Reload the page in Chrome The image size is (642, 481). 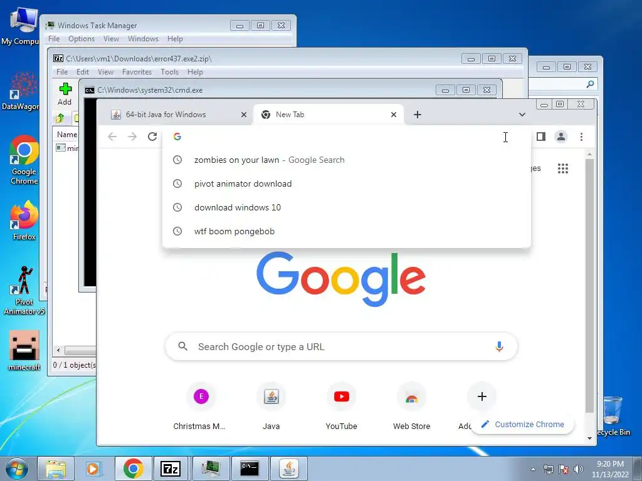point(152,137)
